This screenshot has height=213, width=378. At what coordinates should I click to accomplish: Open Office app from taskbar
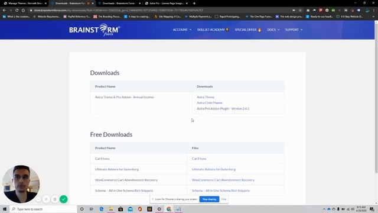140,209
